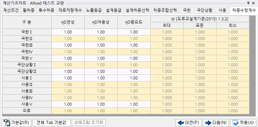Edit ηD여용성 cell for 극한Ⅰ row
The height and width of the screenshot is (127, 258).
click(x=101, y=32)
